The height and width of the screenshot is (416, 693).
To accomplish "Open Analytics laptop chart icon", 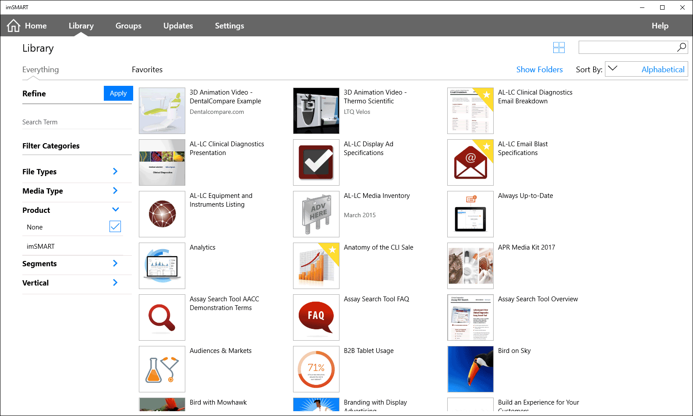I will pyautogui.click(x=162, y=266).
